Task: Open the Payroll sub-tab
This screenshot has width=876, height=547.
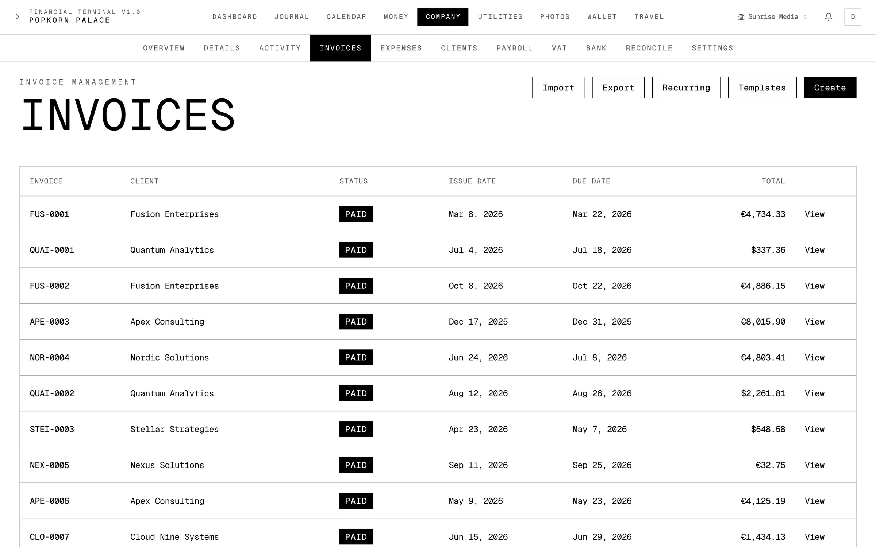Action: point(515,48)
